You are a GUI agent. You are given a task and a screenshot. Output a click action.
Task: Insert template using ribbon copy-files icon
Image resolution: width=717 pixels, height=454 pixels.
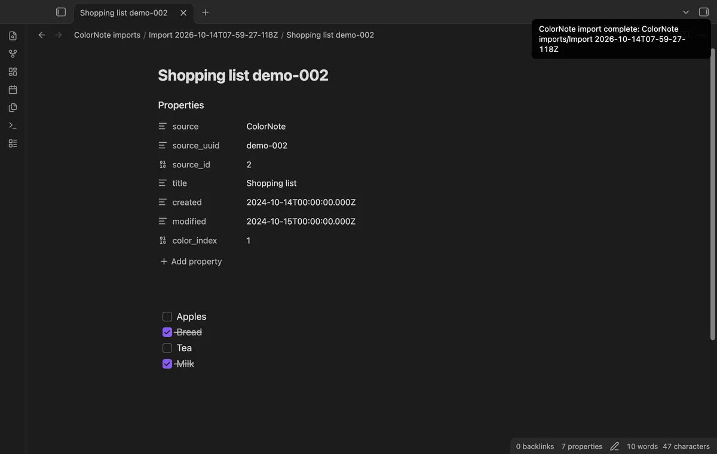(x=13, y=108)
